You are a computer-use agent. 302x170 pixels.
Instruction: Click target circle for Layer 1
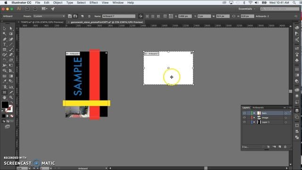[286, 122]
